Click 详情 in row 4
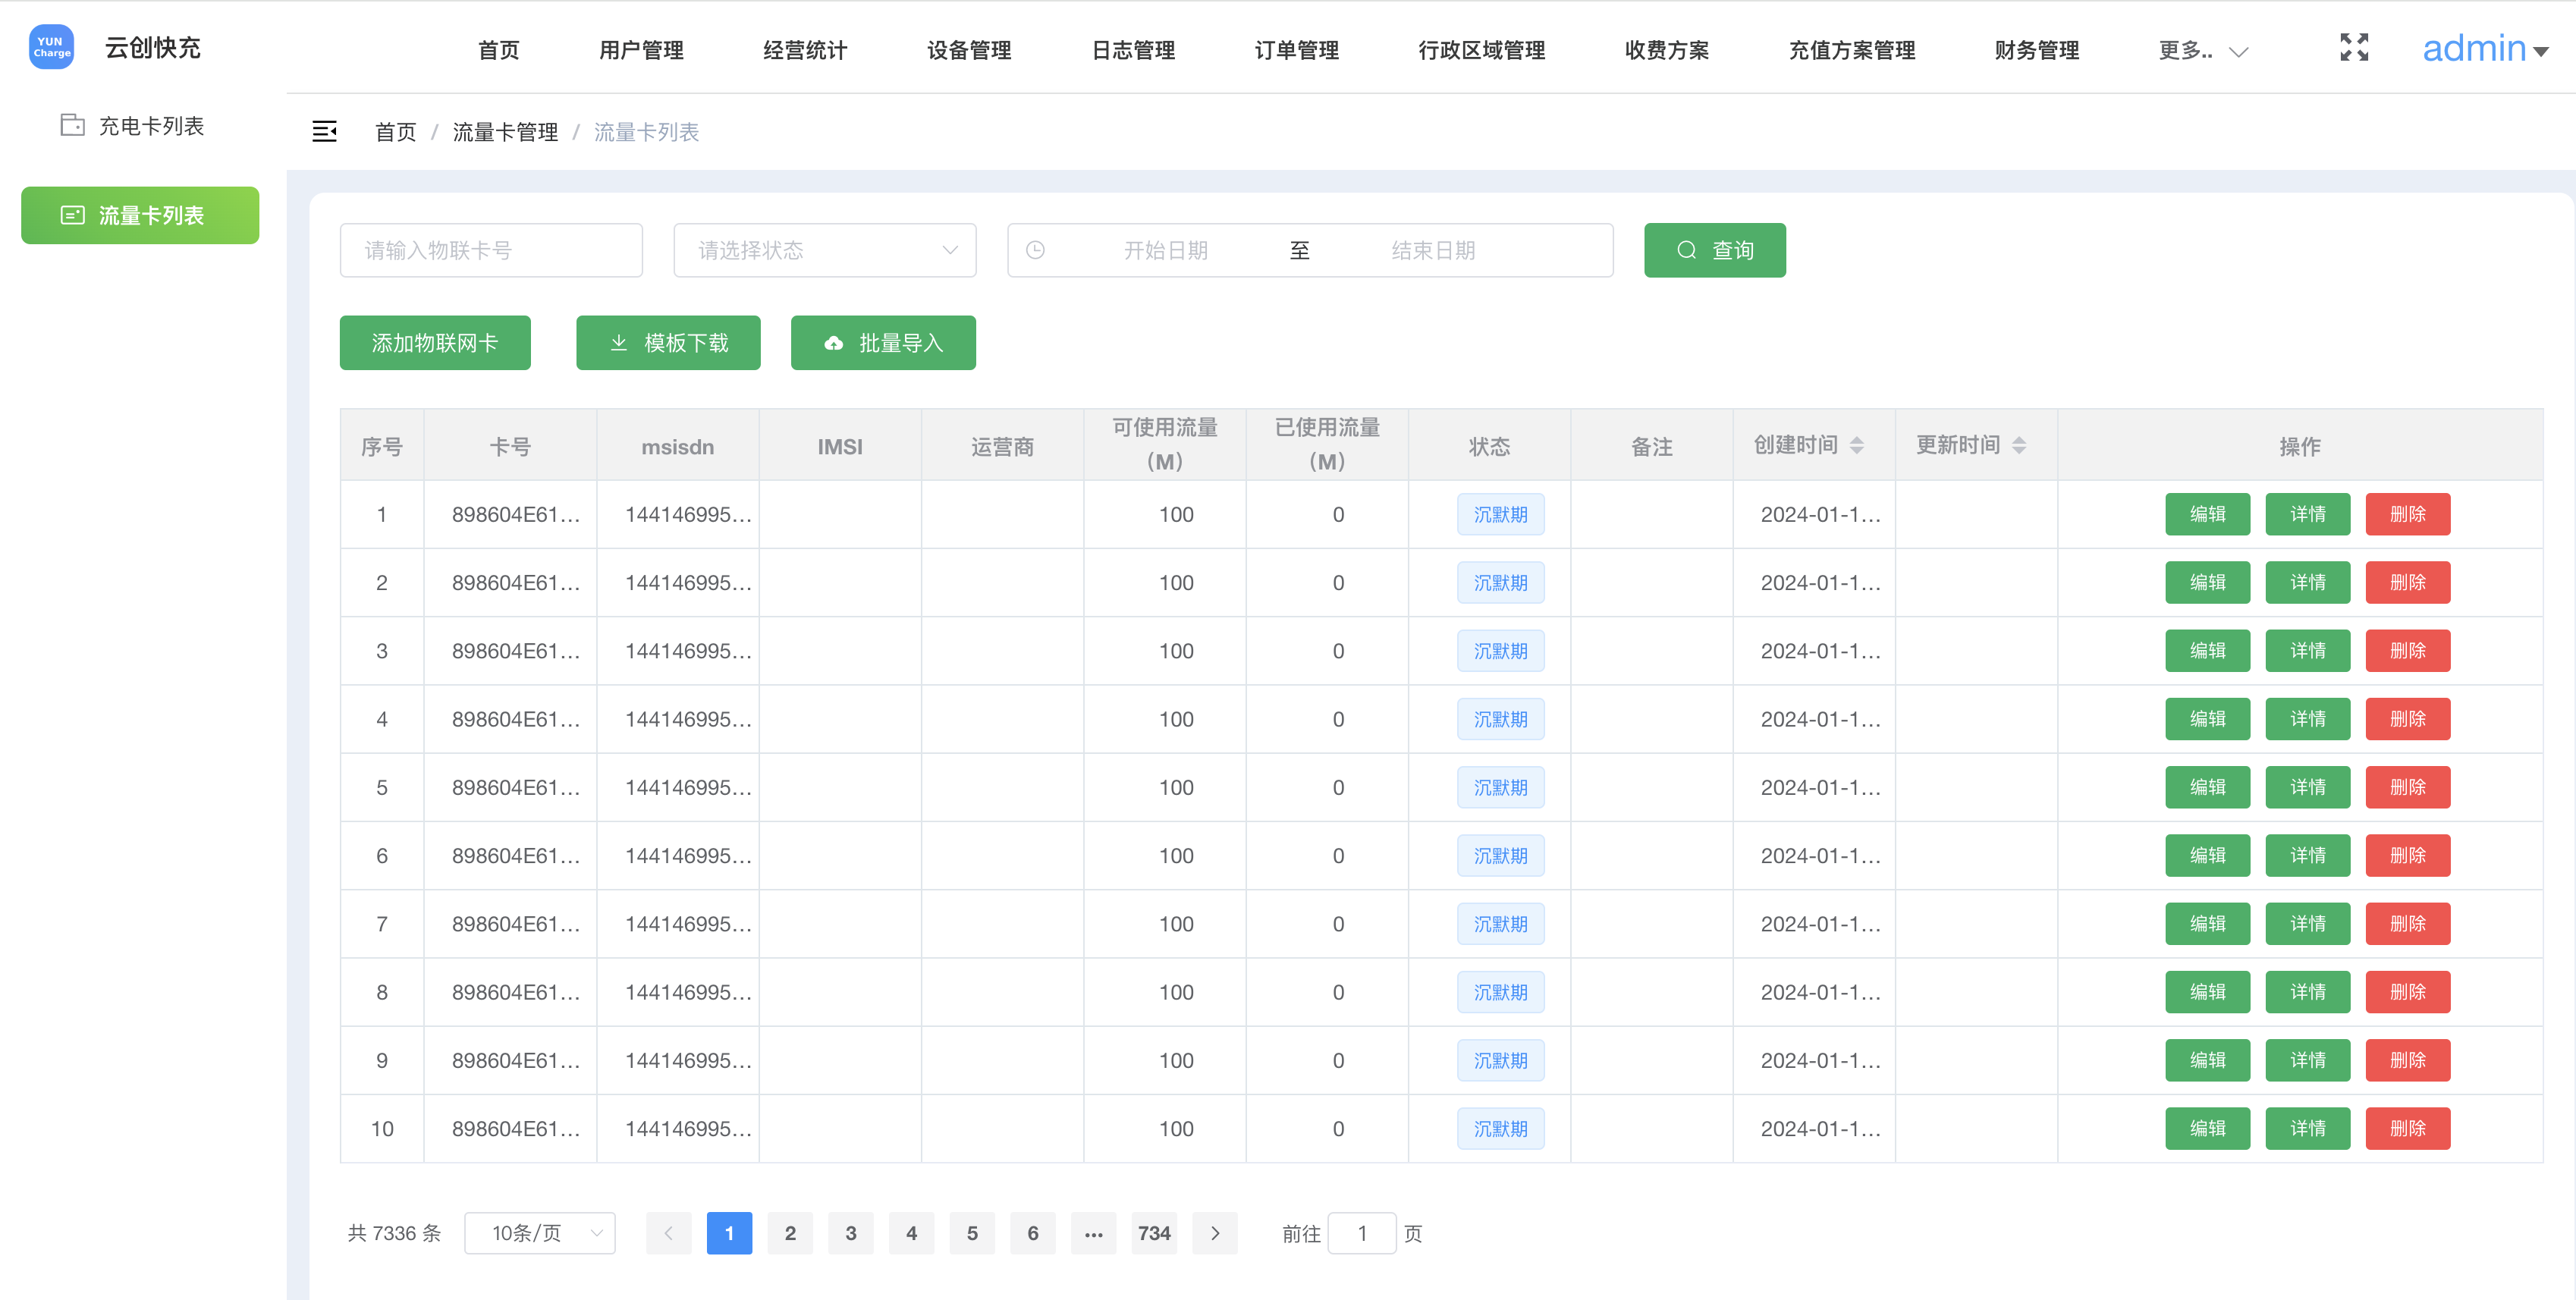 (2307, 719)
